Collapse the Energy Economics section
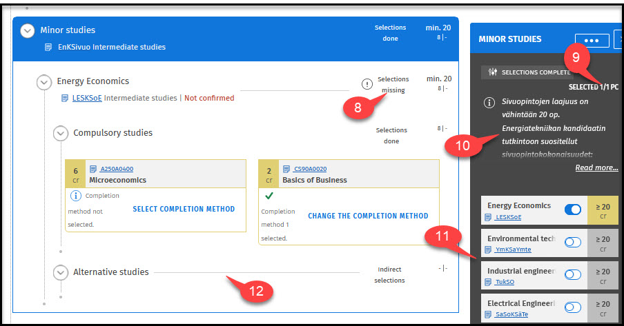This screenshot has height=326, width=624. (44, 82)
